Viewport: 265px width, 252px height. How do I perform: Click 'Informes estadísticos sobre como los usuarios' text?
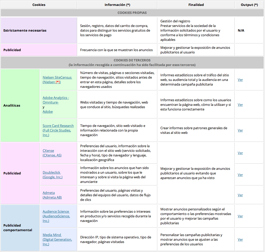coord(196,105)
